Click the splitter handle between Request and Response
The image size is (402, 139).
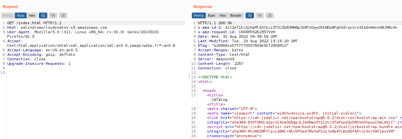coord(189,77)
